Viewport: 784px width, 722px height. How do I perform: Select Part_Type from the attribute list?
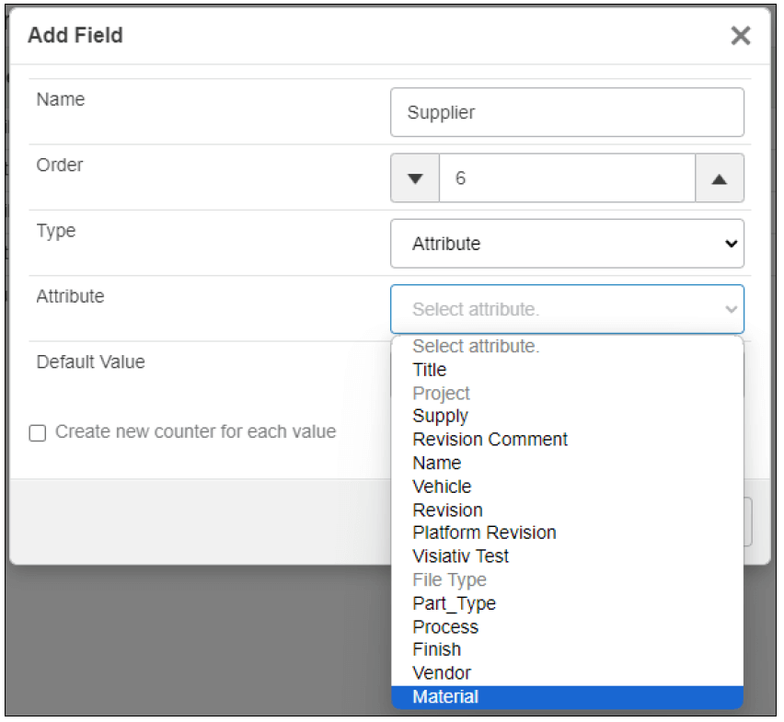(455, 603)
